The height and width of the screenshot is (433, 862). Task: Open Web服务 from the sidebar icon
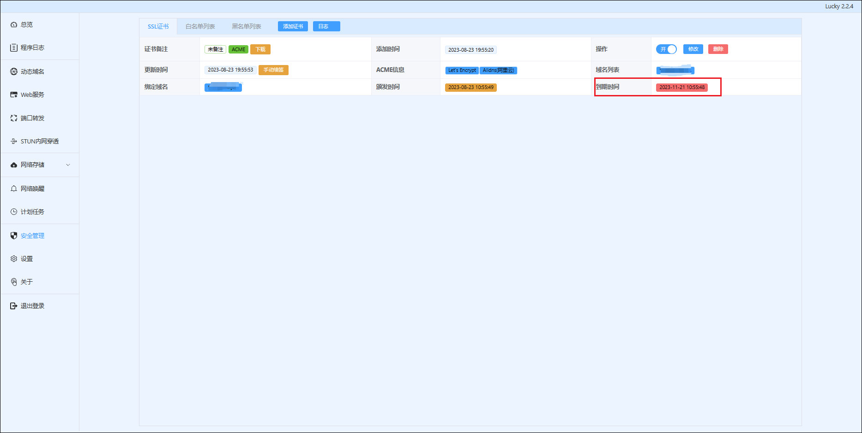pyautogui.click(x=14, y=95)
